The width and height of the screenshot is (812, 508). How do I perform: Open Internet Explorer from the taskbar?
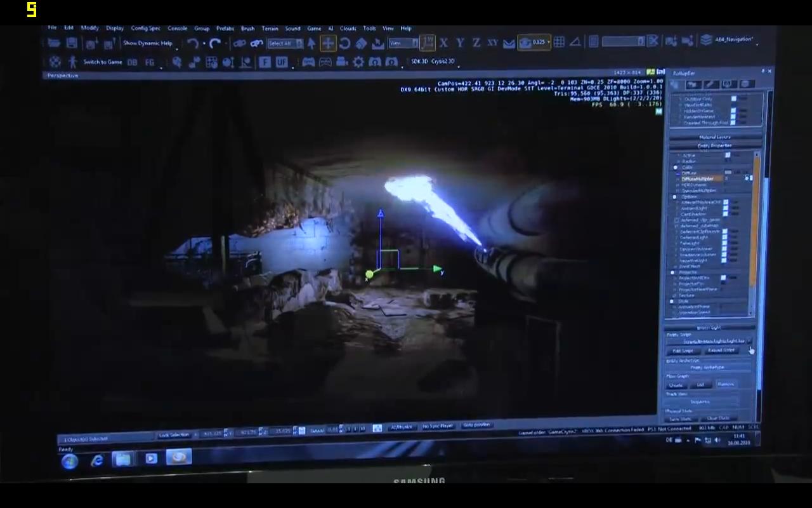pyautogui.click(x=96, y=460)
